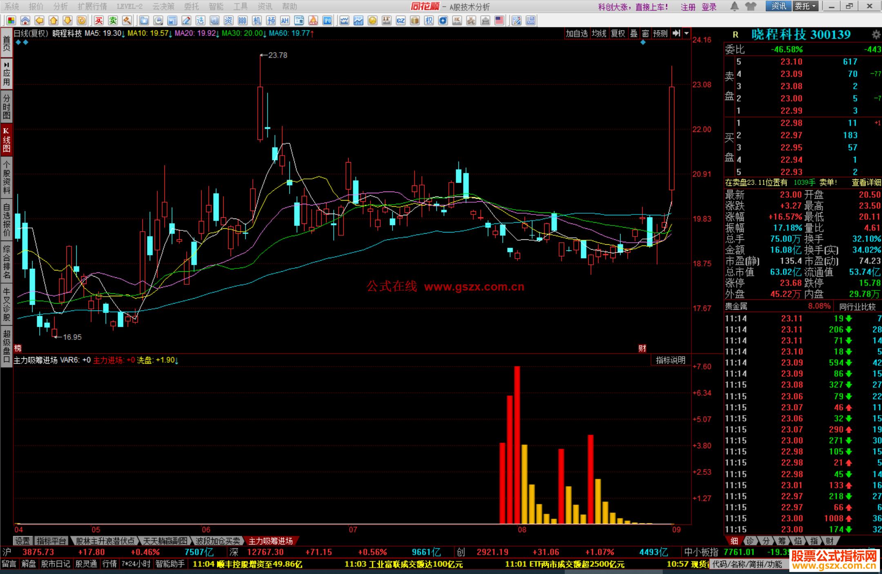
Task: Open the IPO toolbar icon
Action: pos(327,21)
